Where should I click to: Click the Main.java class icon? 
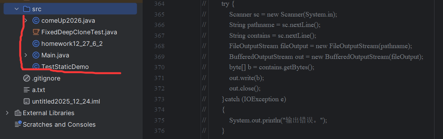click(36, 55)
